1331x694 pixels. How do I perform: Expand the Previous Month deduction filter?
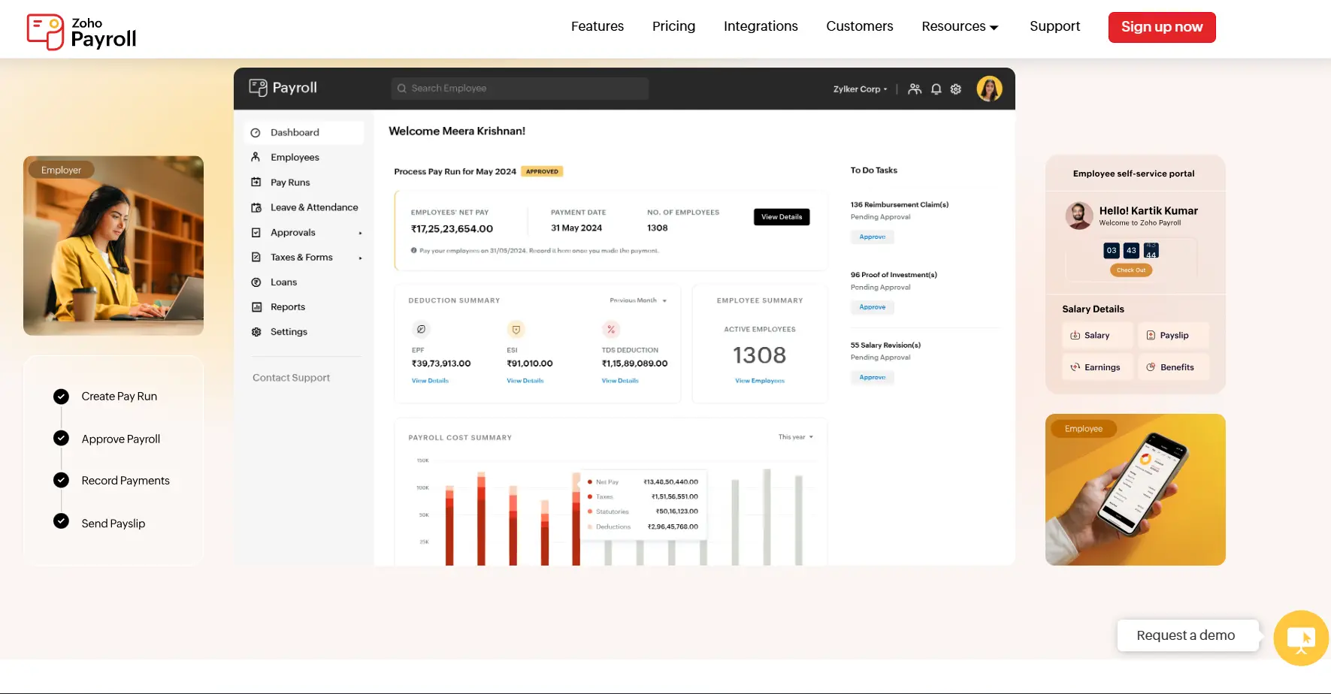point(638,300)
